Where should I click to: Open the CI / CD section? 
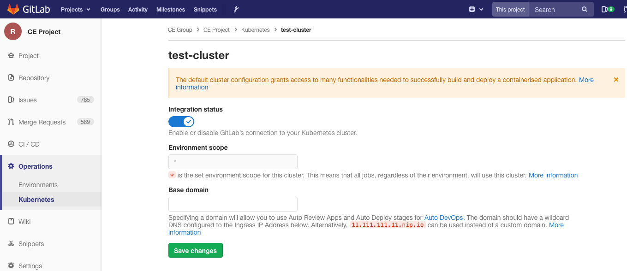point(28,144)
